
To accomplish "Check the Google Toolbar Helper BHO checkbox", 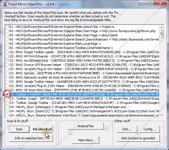I will pos(7,82).
